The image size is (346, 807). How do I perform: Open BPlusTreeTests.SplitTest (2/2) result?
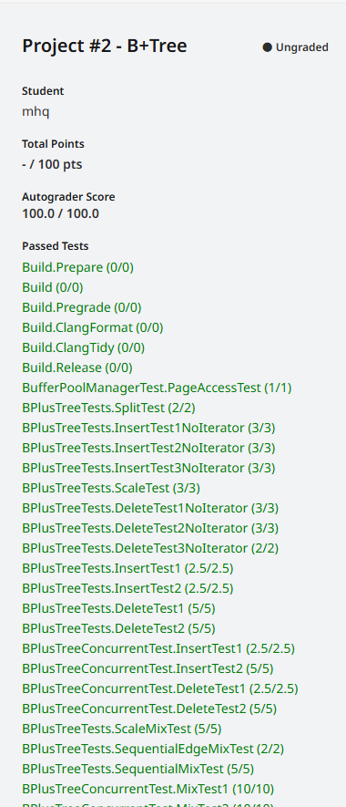(x=108, y=409)
